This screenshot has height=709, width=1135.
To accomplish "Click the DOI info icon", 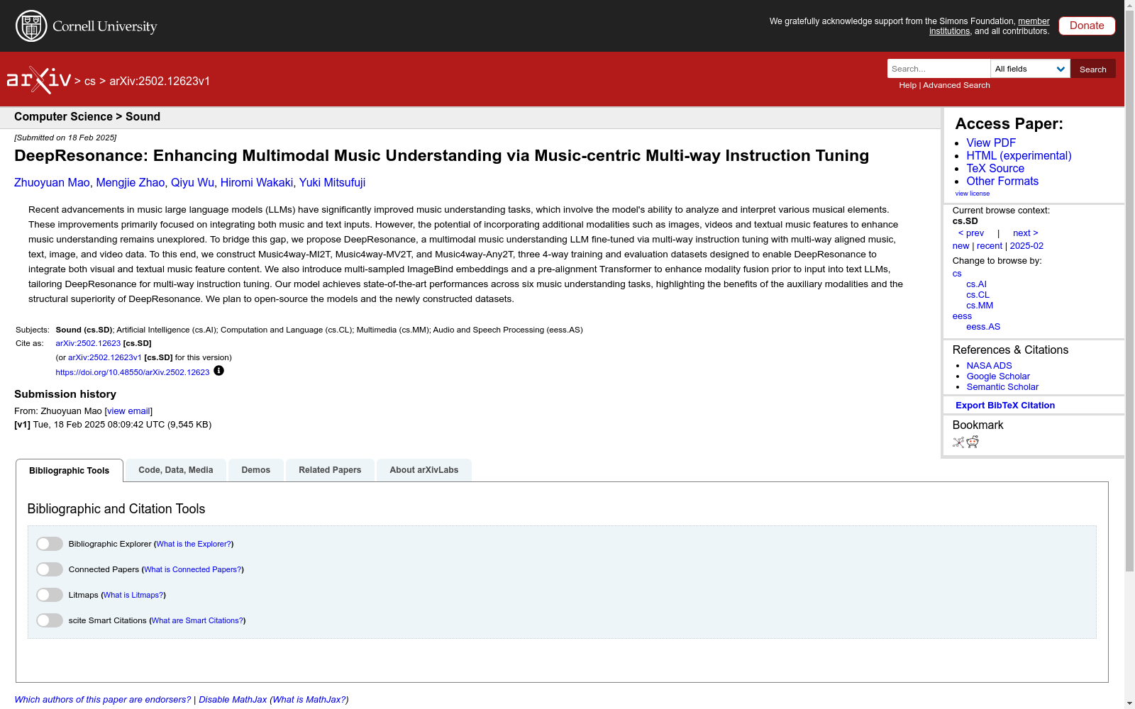I will pos(218,371).
